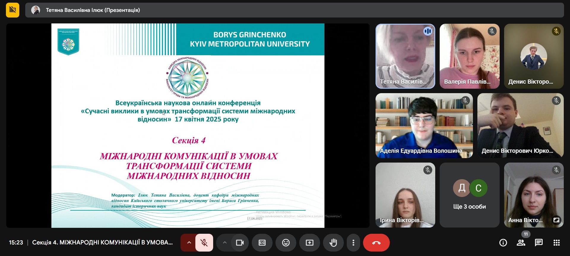The image size is (570, 256).
Task: Turn on closed captions
Action: (x=262, y=243)
